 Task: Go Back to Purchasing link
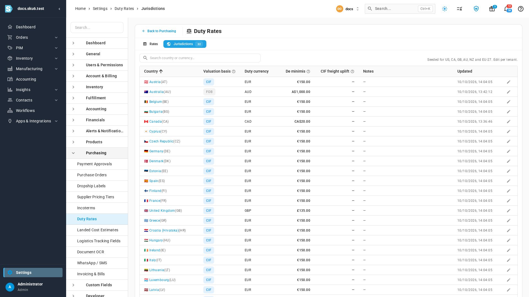point(159,31)
